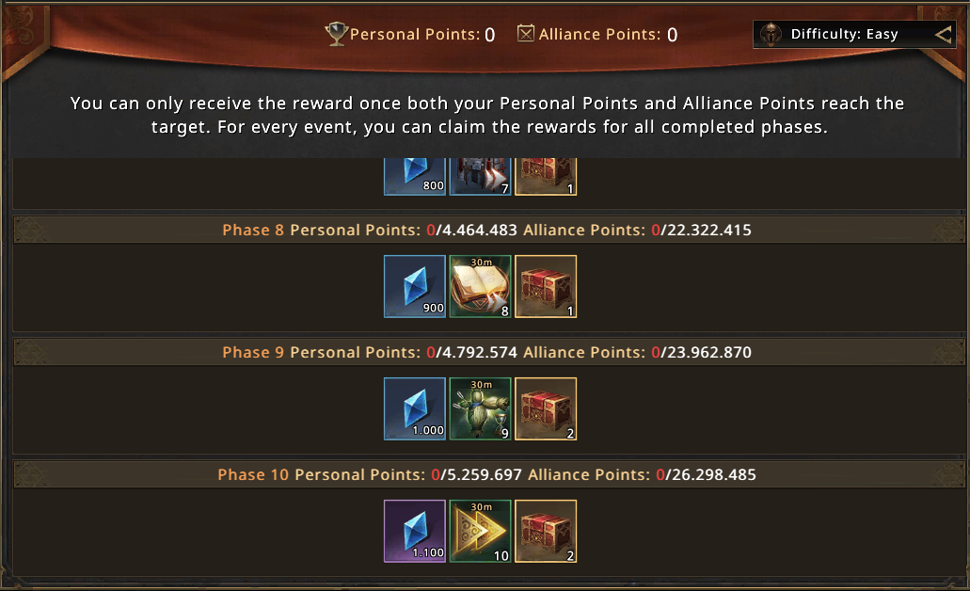
Task: Click the Alliance Points banner icon
Action: tap(526, 34)
